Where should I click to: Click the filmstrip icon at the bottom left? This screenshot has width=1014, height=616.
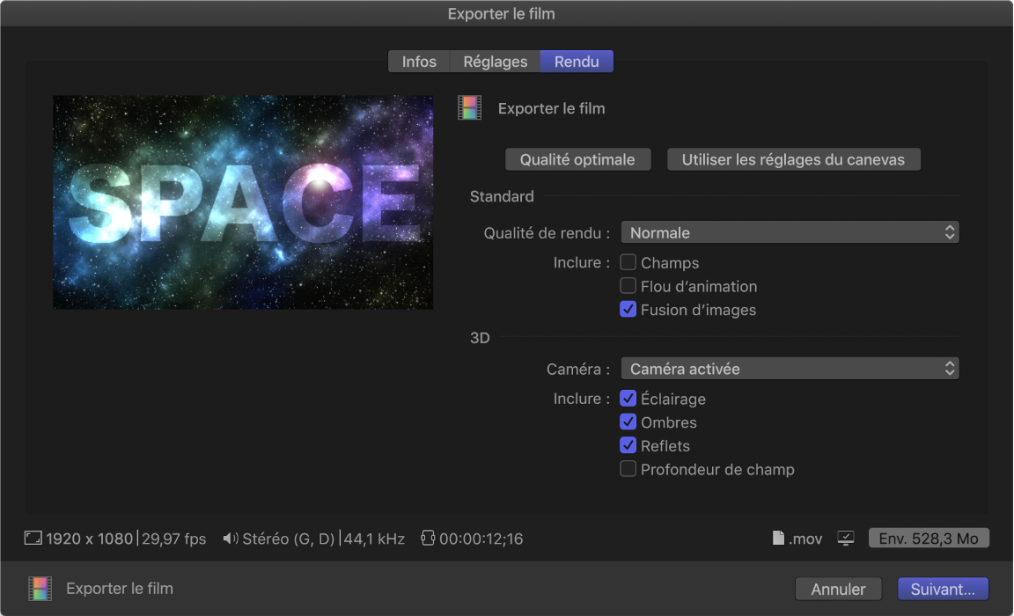[39, 588]
